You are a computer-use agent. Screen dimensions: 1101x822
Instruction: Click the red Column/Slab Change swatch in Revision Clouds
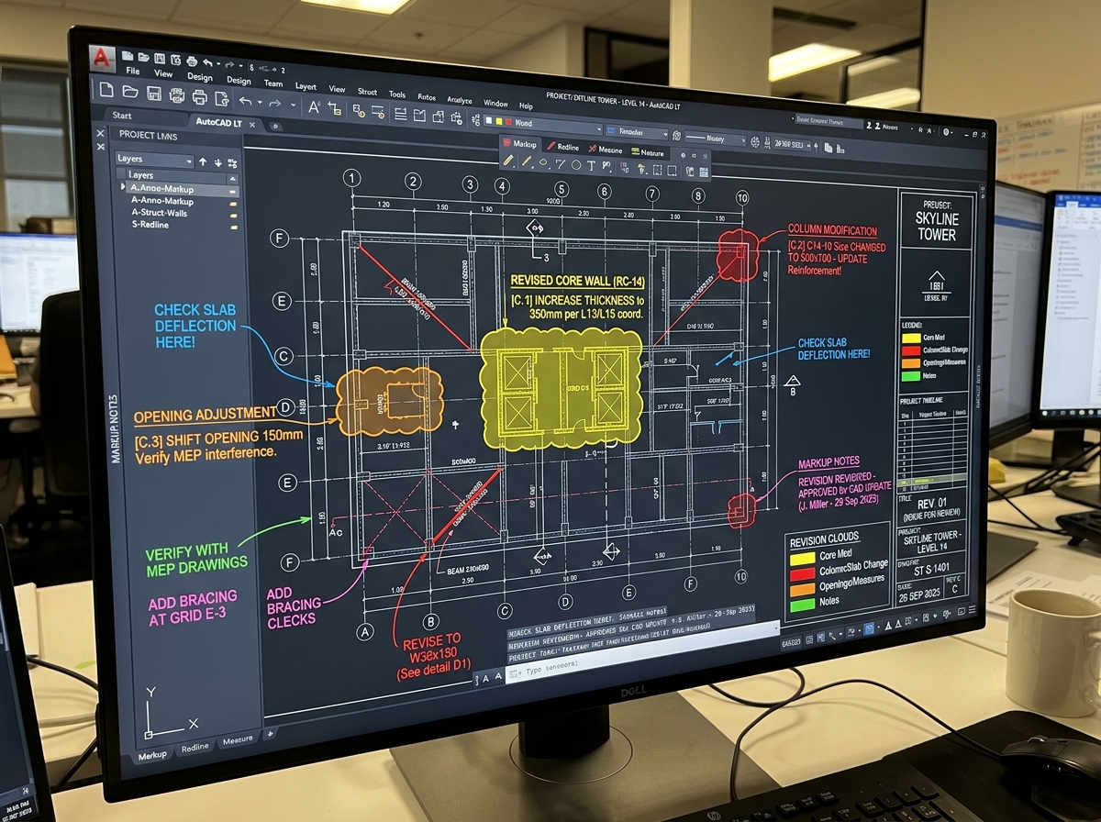click(801, 573)
